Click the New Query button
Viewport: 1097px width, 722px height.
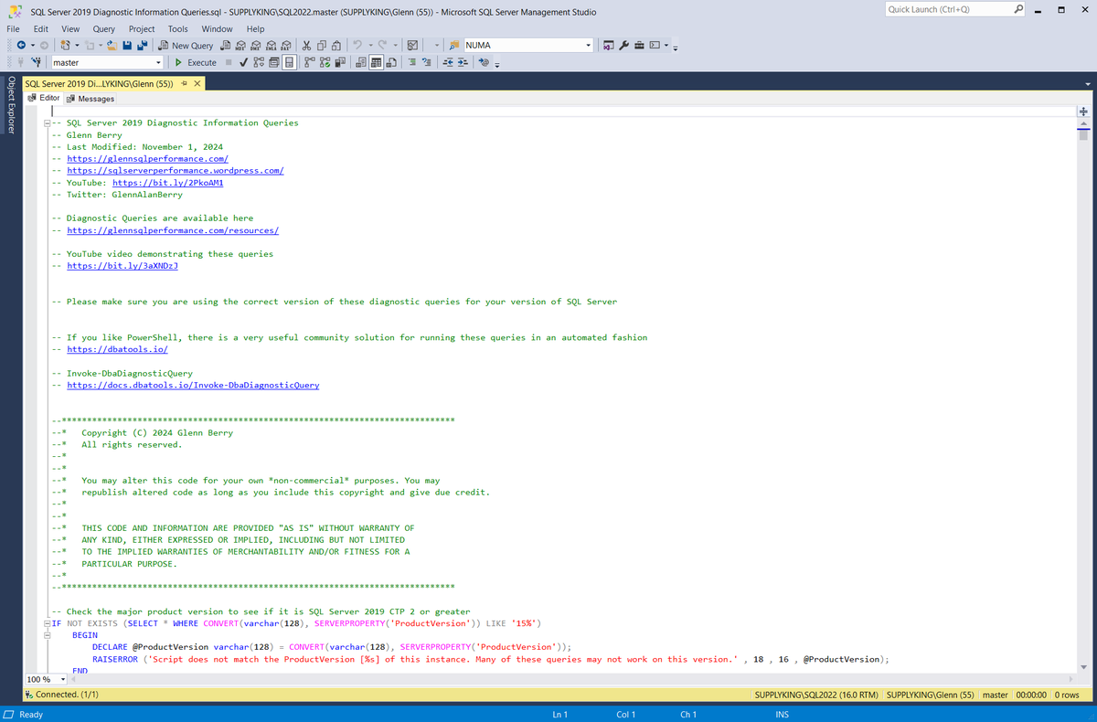(x=186, y=45)
